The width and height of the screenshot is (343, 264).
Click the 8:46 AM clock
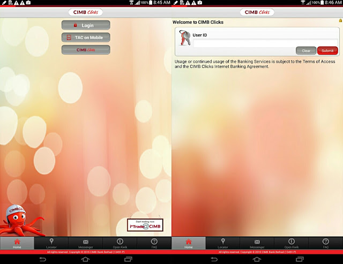333,3
